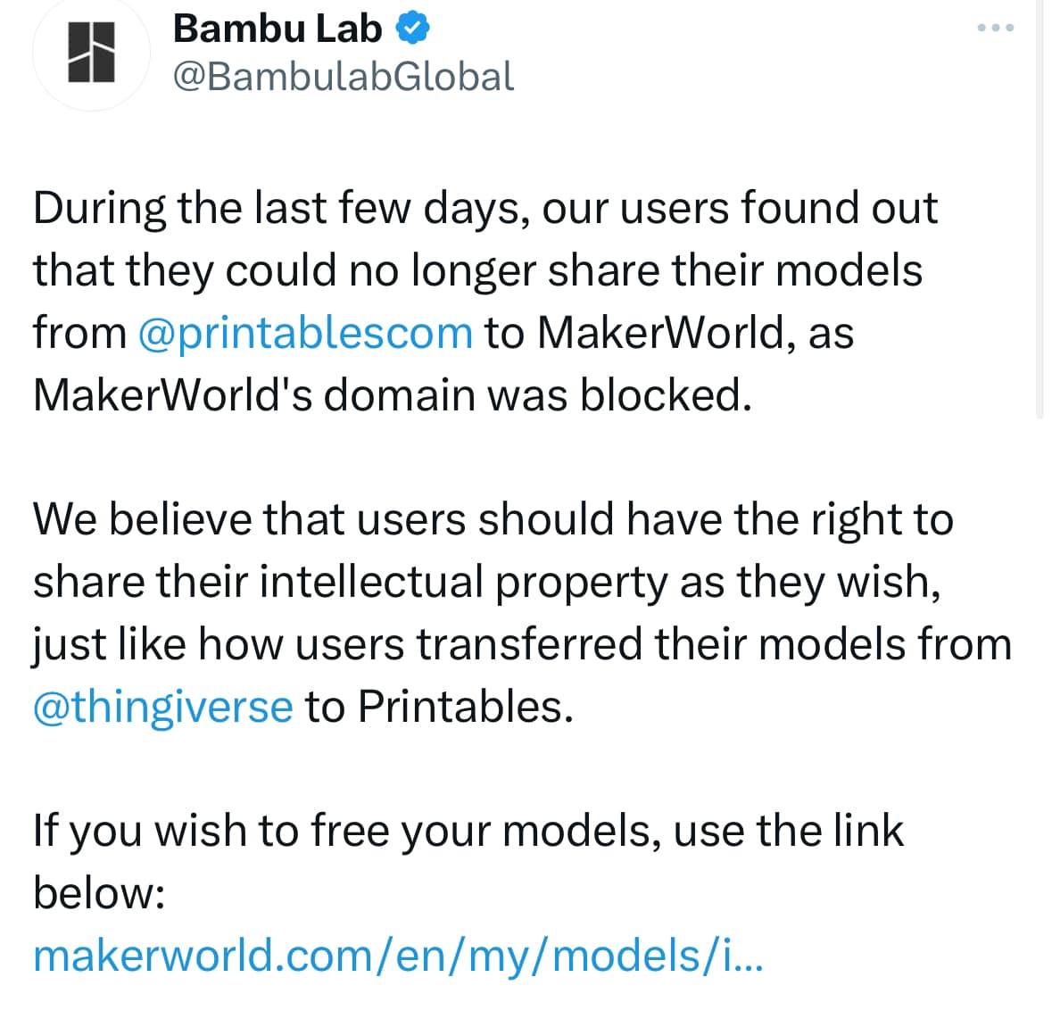The height and width of the screenshot is (1027, 1052).
Task: Open the three-dot more options menu
Action: point(995,28)
